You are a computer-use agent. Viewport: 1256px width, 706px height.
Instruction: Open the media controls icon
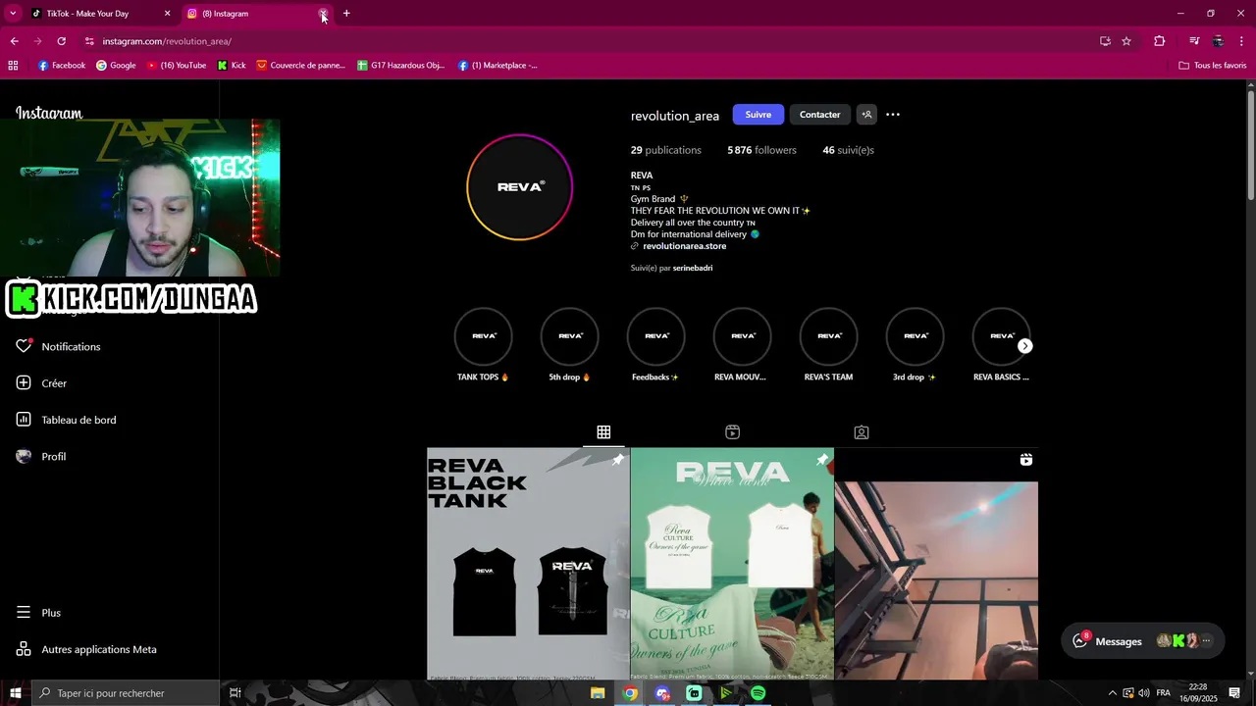click(x=1194, y=41)
